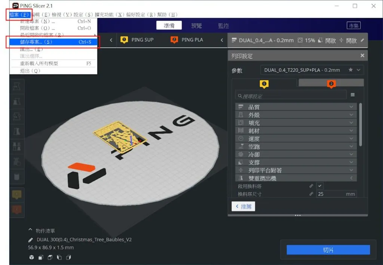Viewport: 383px width, 265px height.
Task: Open the 設定 menu
Action: (x=83, y=15)
